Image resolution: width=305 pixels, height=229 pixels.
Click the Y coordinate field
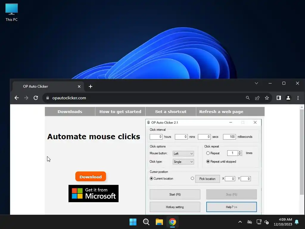tap(246, 179)
